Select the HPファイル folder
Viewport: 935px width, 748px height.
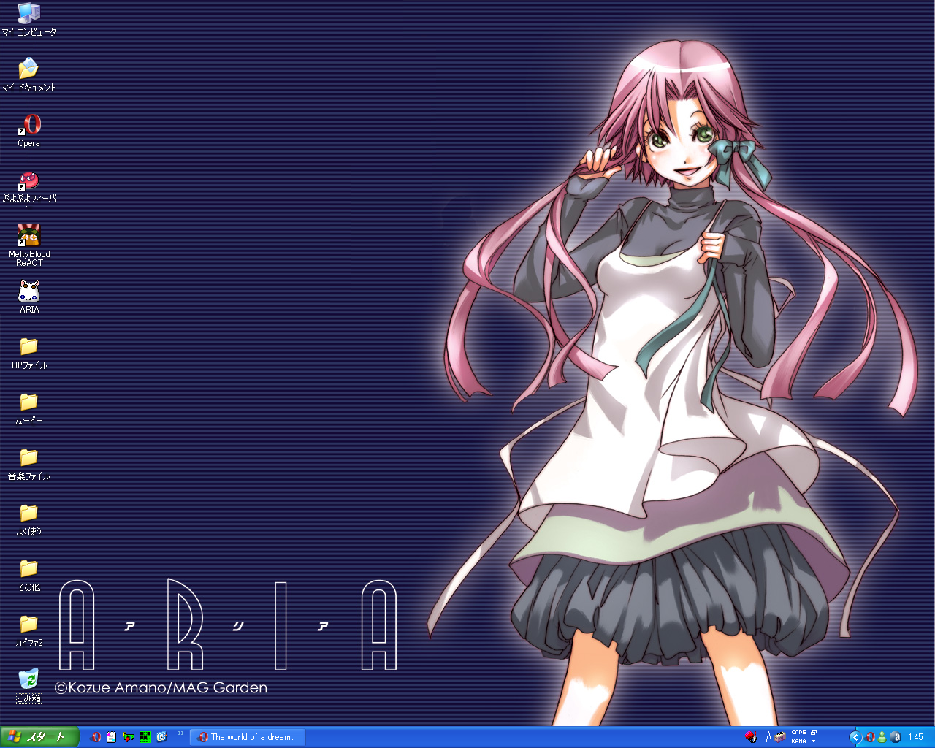[x=29, y=353]
